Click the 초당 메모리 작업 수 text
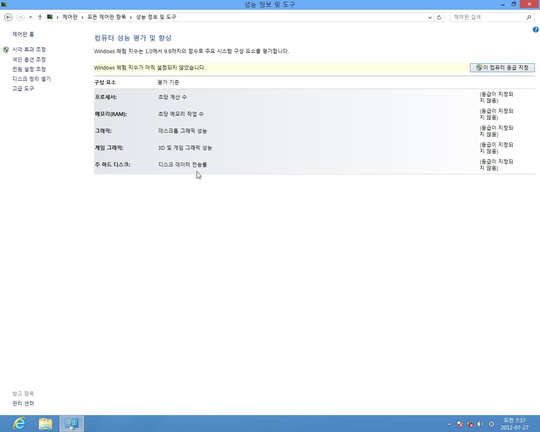The width and height of the screenshot is (540, 432). pyautogui.click(x=181, y=114)
